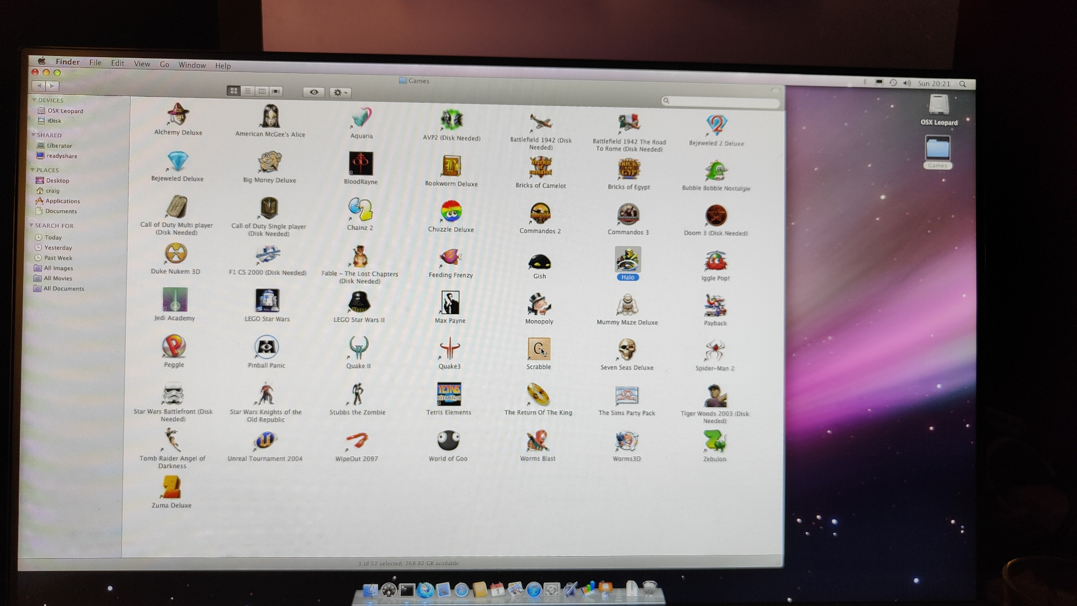The image size is (1077, 606).
Task: Select the Aquaria game icon
Action: 361,117
